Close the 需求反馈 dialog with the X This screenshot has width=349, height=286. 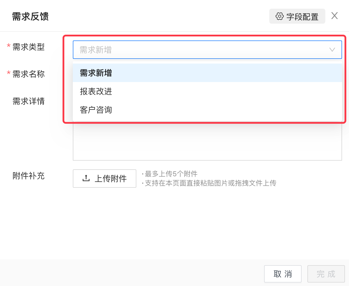click(x=335, y=16)
